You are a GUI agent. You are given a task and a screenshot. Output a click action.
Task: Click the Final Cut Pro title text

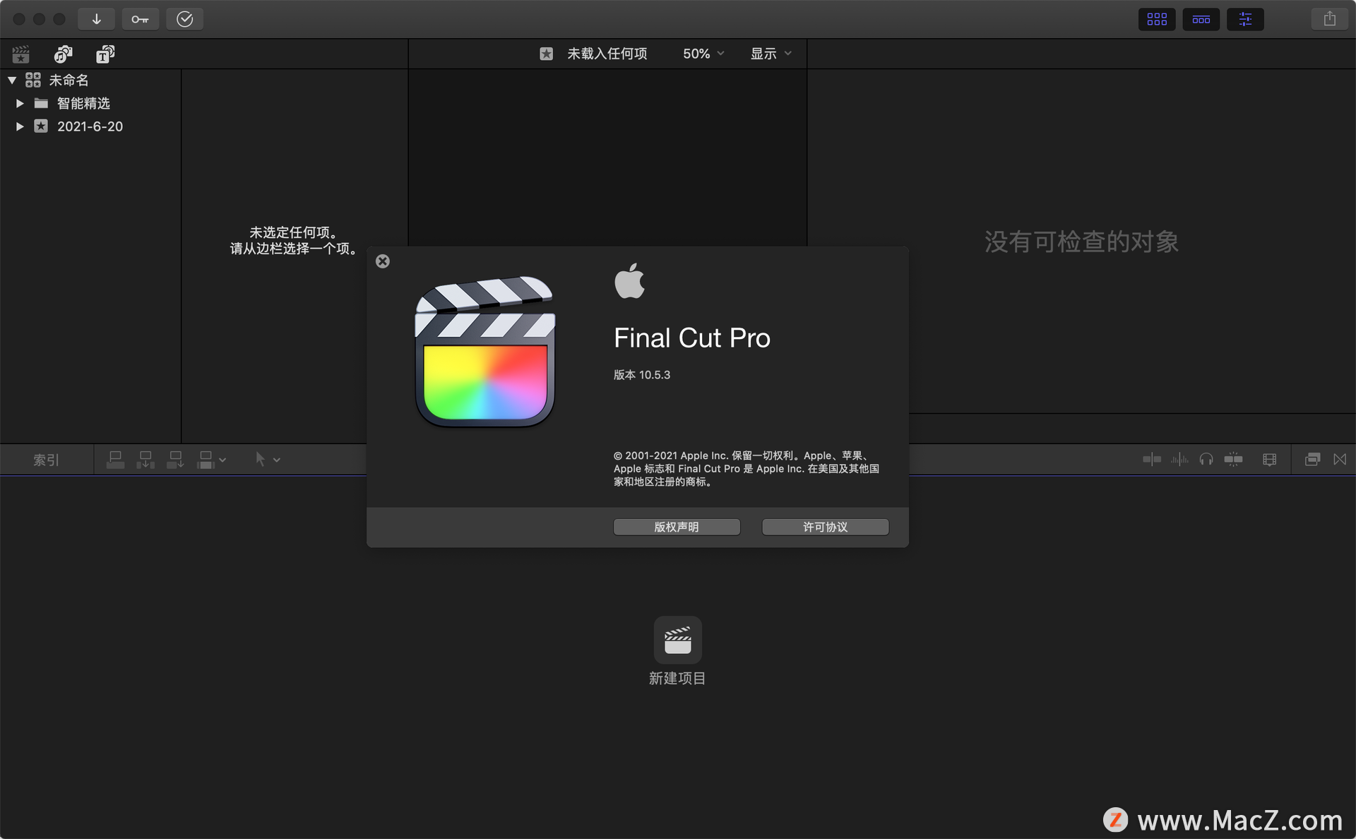692,338
